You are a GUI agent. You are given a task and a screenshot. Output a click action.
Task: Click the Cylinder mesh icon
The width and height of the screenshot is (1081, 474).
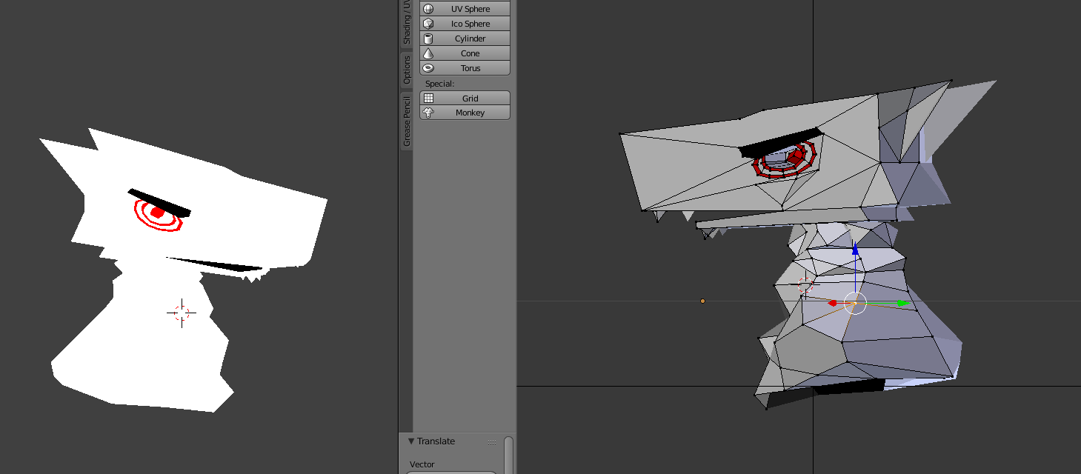tap(428, 39)
